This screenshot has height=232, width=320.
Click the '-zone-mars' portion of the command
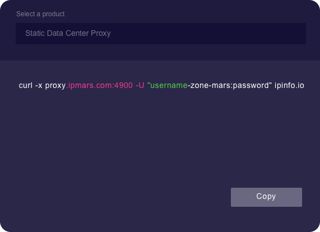(x=209, y=85)
